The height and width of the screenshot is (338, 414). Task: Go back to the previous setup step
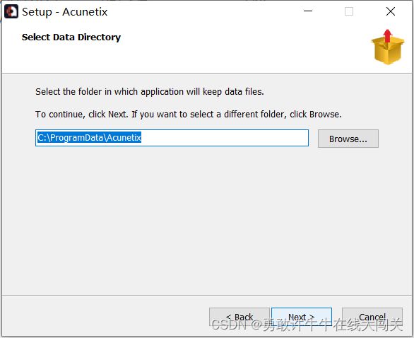pyautogui.click(x=239, y=317)
